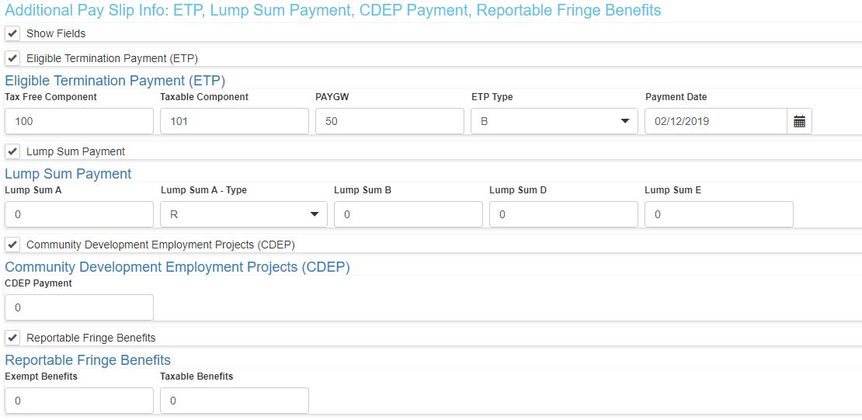Toggle the Lump Sum Payment checkbox
The width and height of the screenshot is (862, 420).
(12, 151)
